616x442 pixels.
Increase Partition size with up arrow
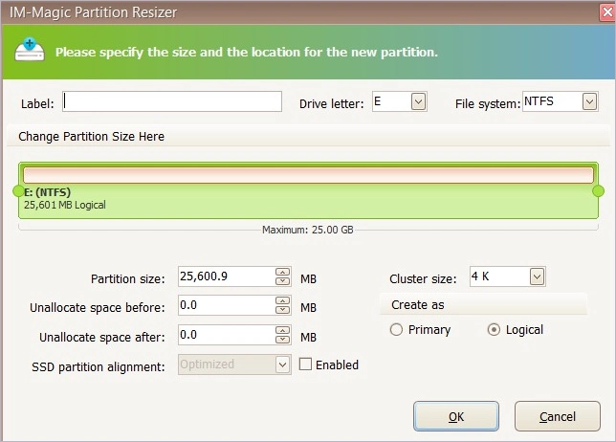(282, 272)
